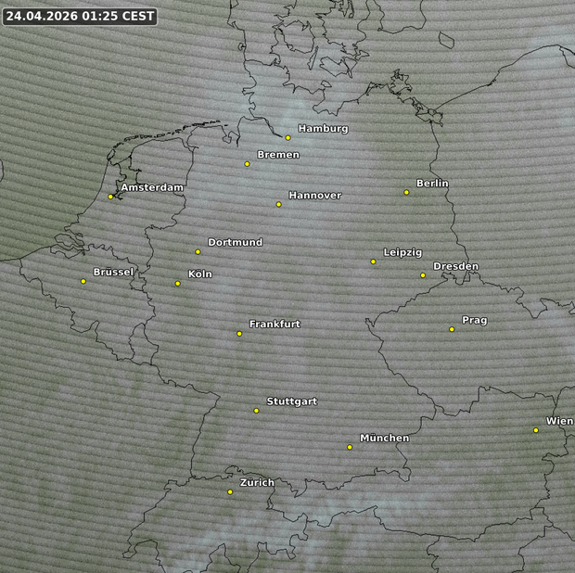Click the Hannover text label
This screenshot has width=575, height=573.
click(x=315, y=196)
